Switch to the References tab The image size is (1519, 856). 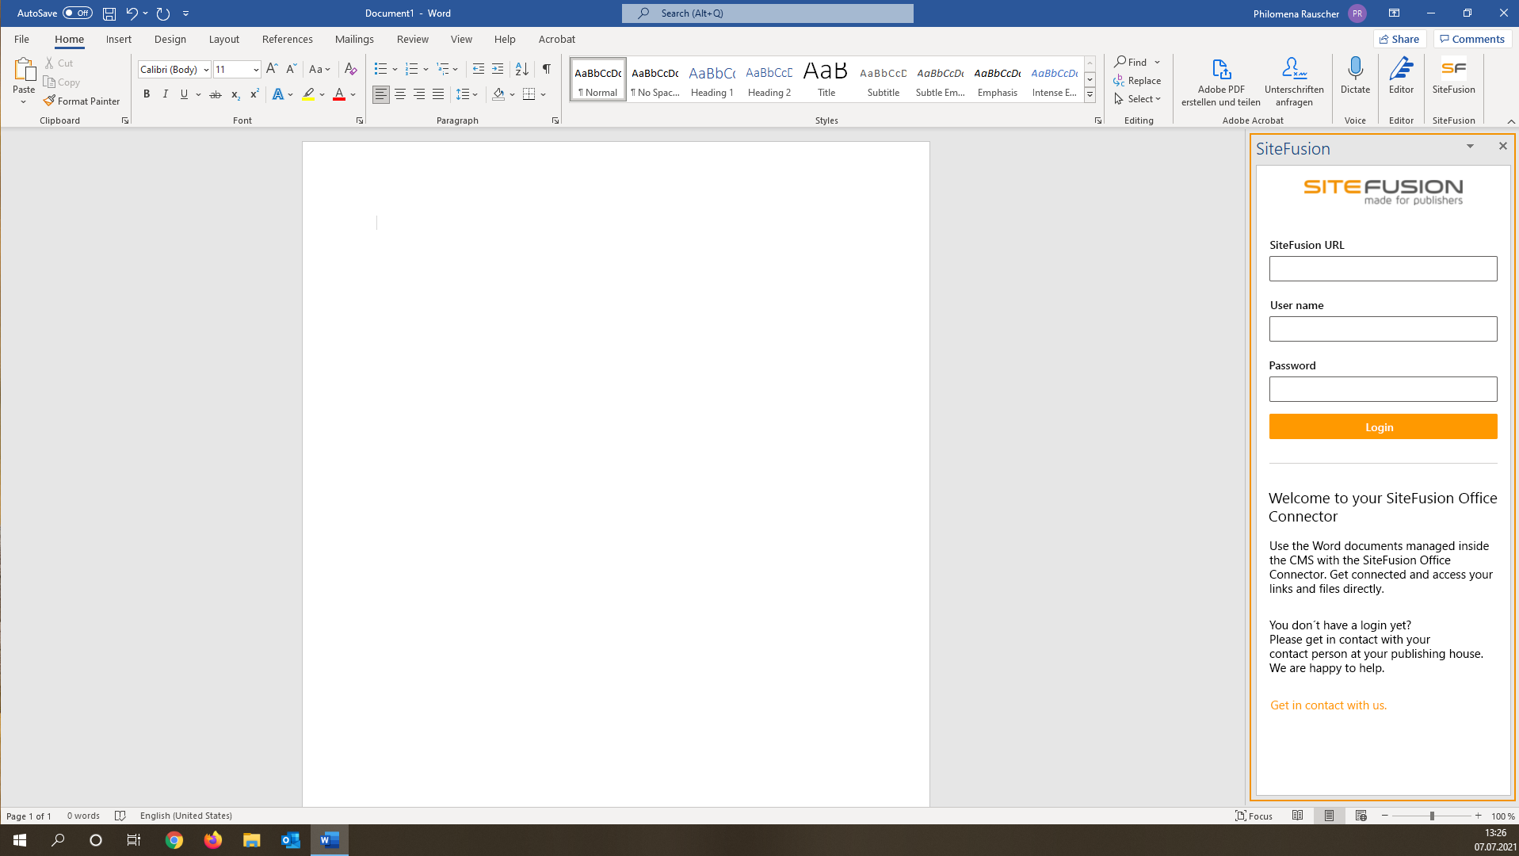click(288, 39)
